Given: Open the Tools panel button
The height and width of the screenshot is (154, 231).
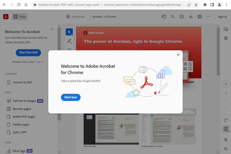Looking at the screenshot, I should pyautogui.click(x=20, y=17).
